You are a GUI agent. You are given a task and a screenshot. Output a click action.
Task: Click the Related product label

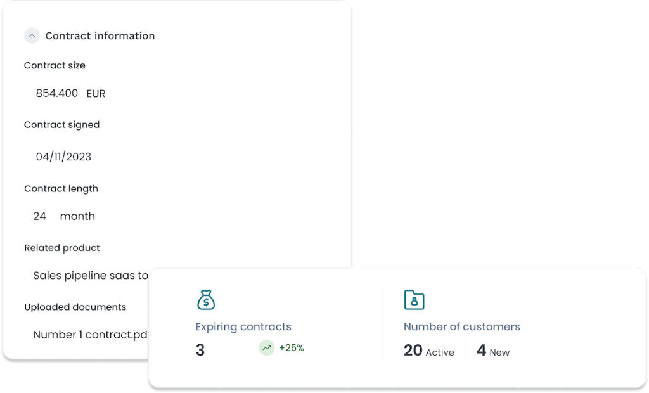[x=62, y=248]
